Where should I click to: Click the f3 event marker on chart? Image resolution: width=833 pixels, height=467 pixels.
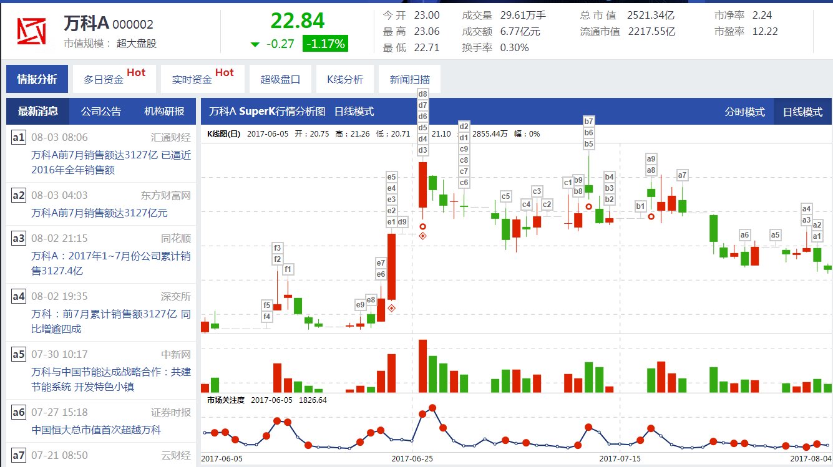click(x=278, y=248)
